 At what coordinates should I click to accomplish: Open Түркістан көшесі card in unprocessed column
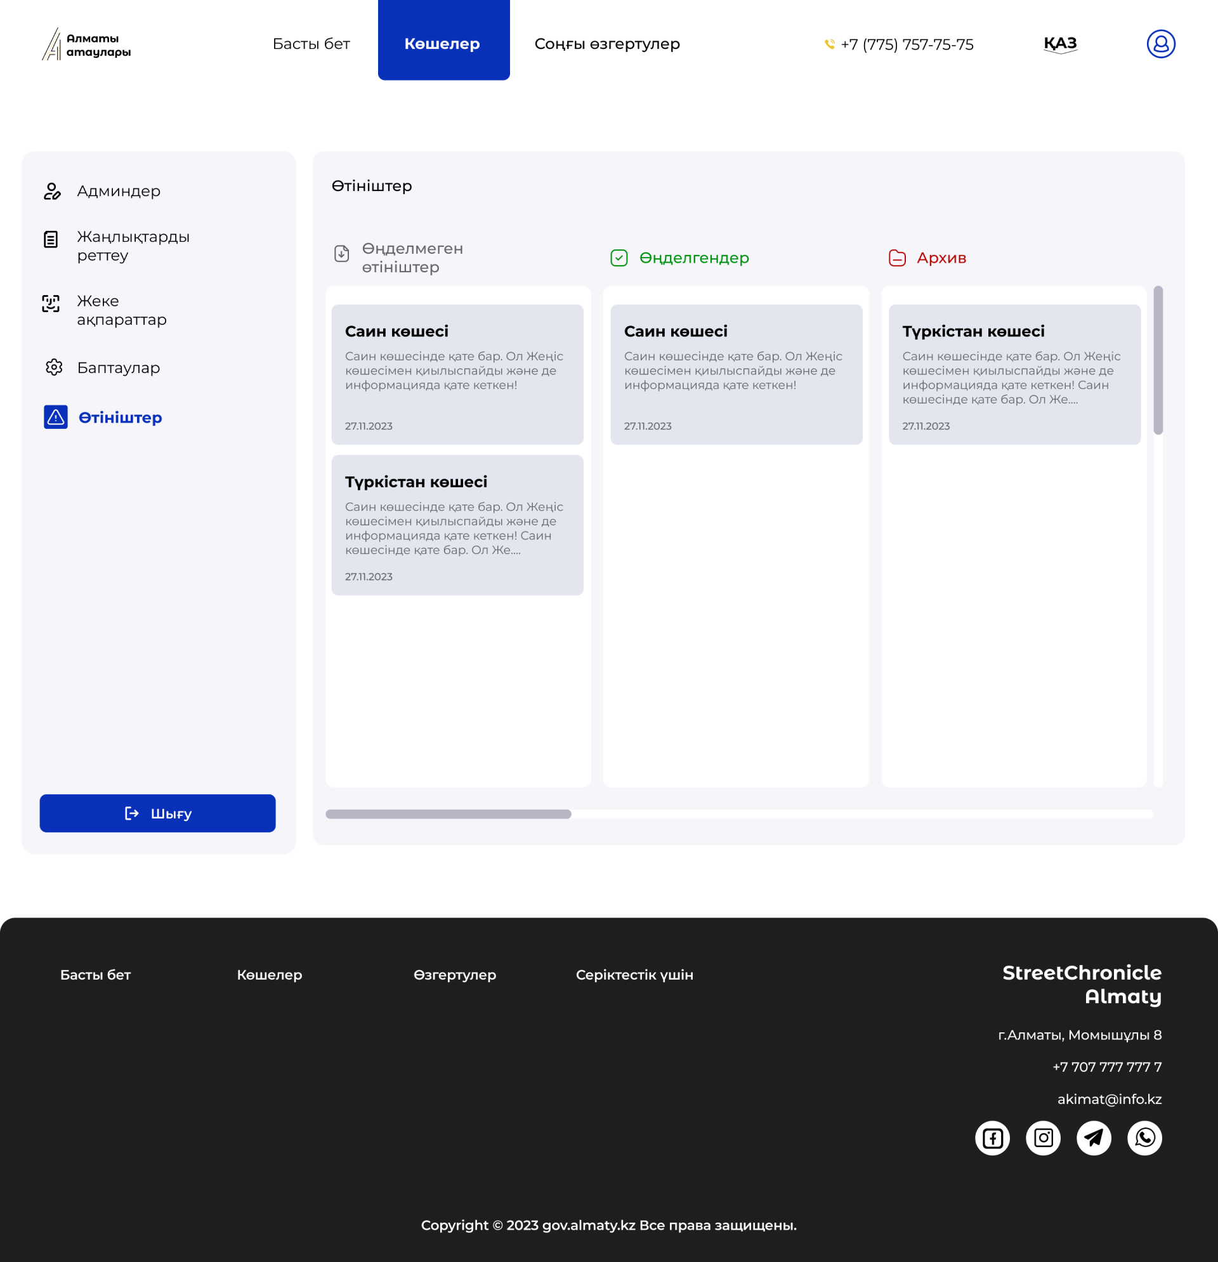tap(457, 525)
